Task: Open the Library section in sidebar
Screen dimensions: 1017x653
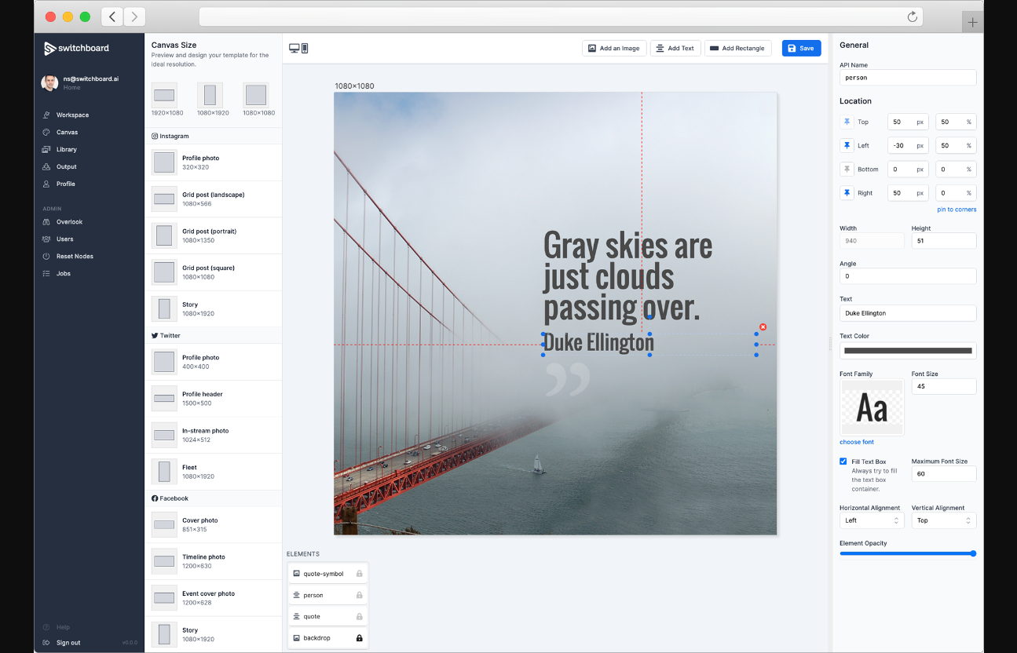Action: (67, 149)
